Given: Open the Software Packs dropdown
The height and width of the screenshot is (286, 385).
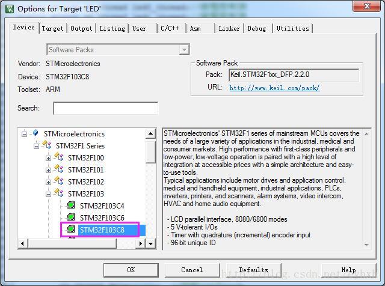Looking at the screenshot, I should [x=184, y=50].
